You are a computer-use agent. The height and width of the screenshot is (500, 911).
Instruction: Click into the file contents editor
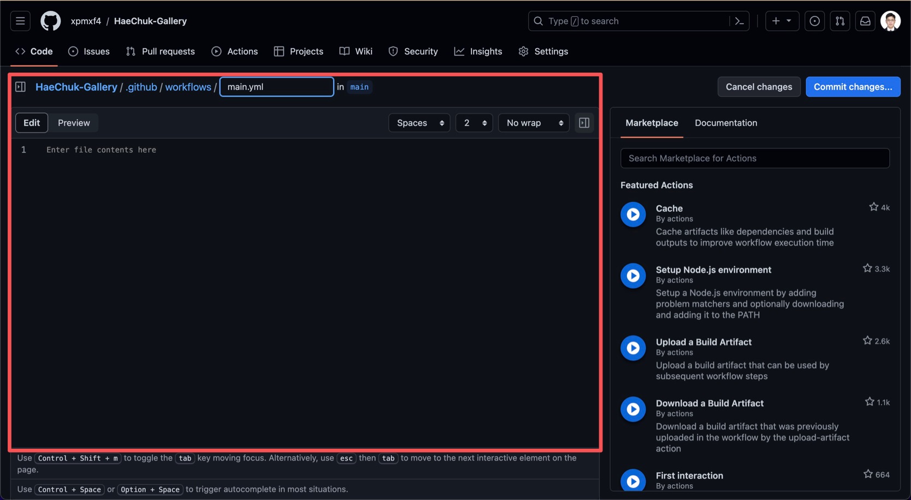coord(306,294)
